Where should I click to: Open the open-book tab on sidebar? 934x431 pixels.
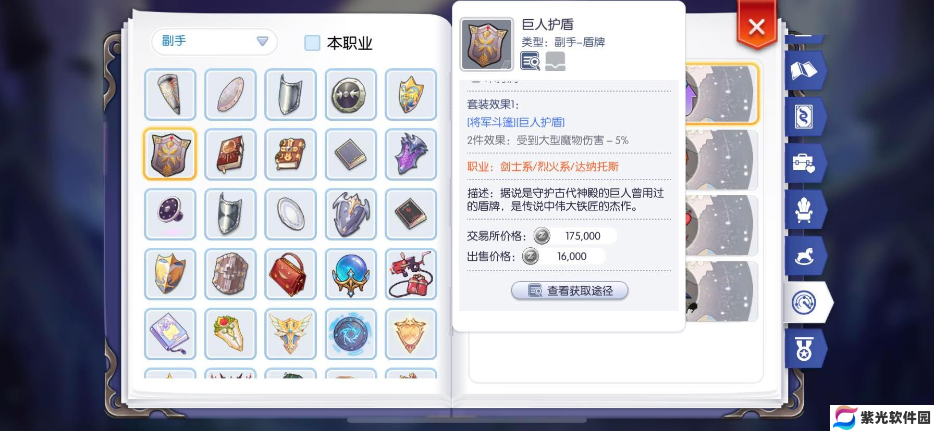[x=804, y=71]
